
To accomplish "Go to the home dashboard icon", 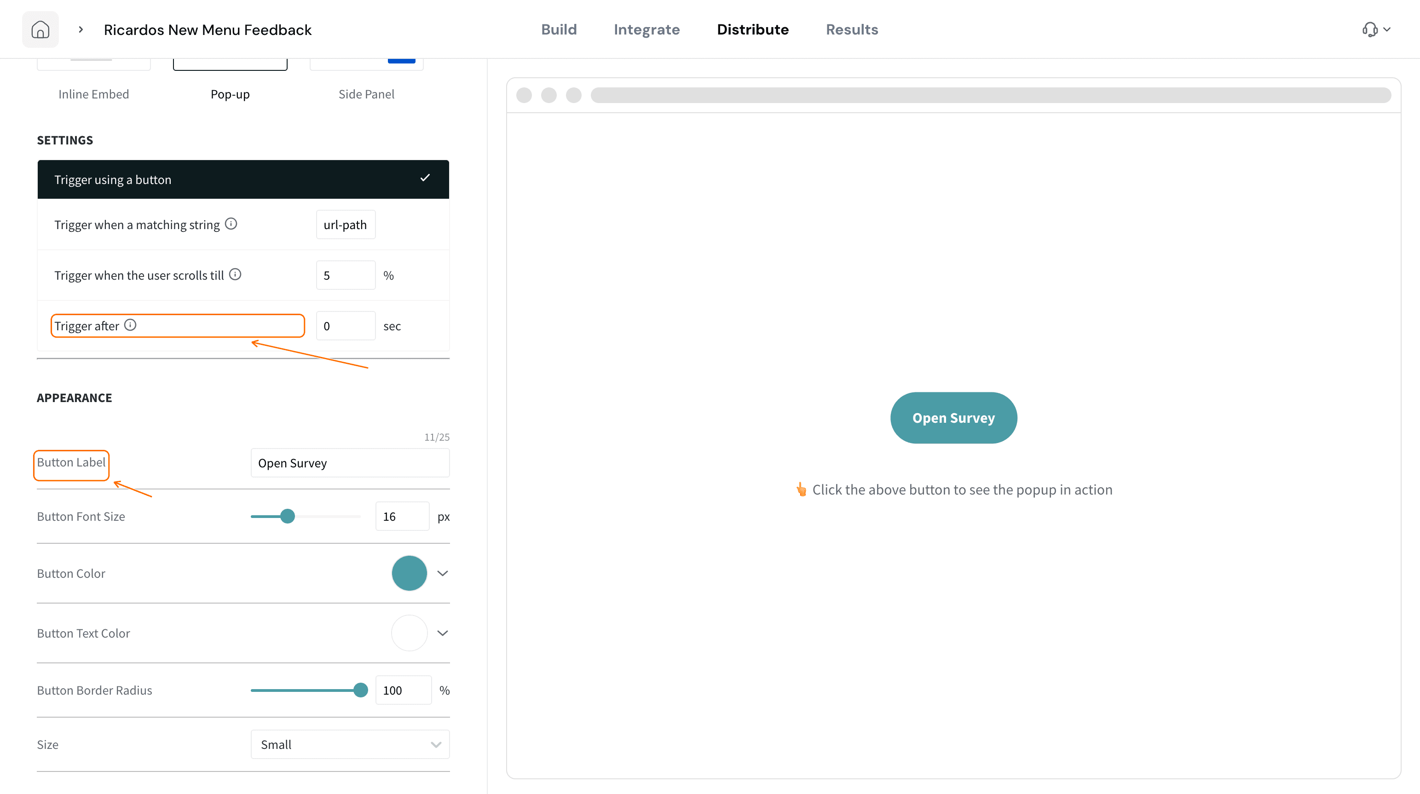I will coord(40,29).
